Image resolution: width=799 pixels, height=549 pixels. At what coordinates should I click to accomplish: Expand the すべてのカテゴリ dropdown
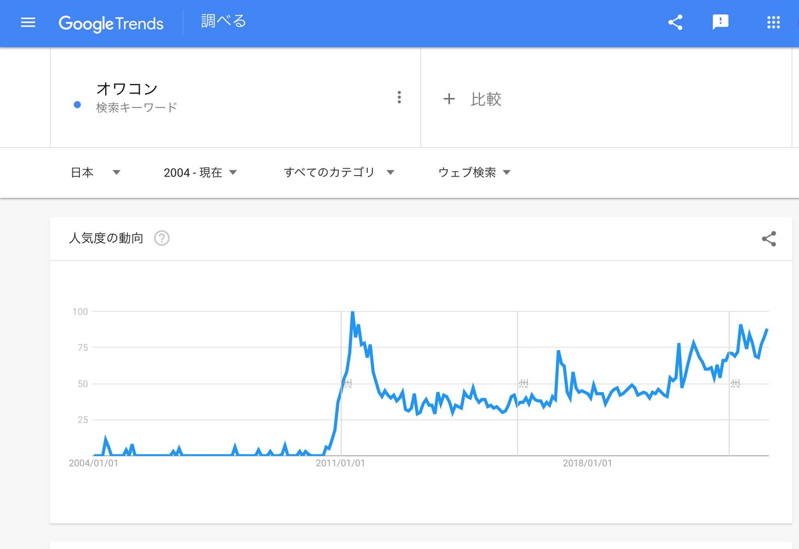pos(339,173)
